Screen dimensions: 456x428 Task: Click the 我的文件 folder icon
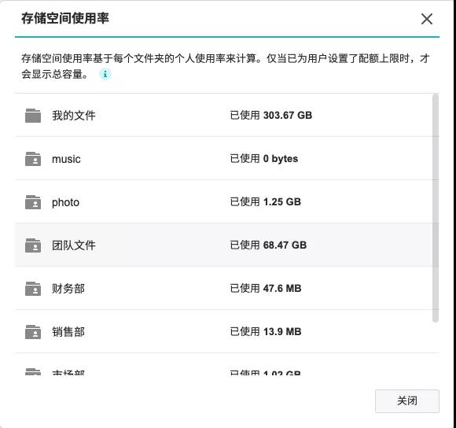(33, 116)
